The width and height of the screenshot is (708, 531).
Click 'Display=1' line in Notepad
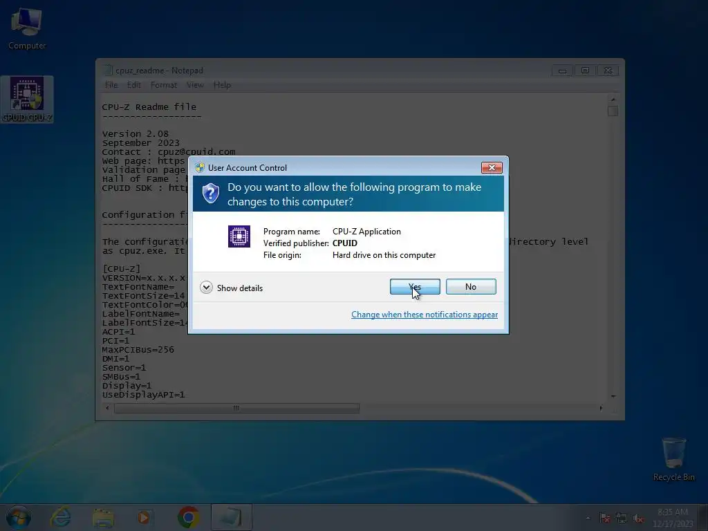coord(127,386)
